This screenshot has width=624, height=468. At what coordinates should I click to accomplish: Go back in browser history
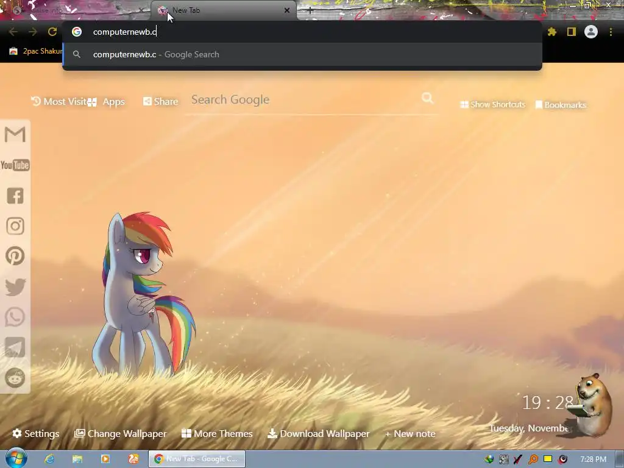(13, 32)
